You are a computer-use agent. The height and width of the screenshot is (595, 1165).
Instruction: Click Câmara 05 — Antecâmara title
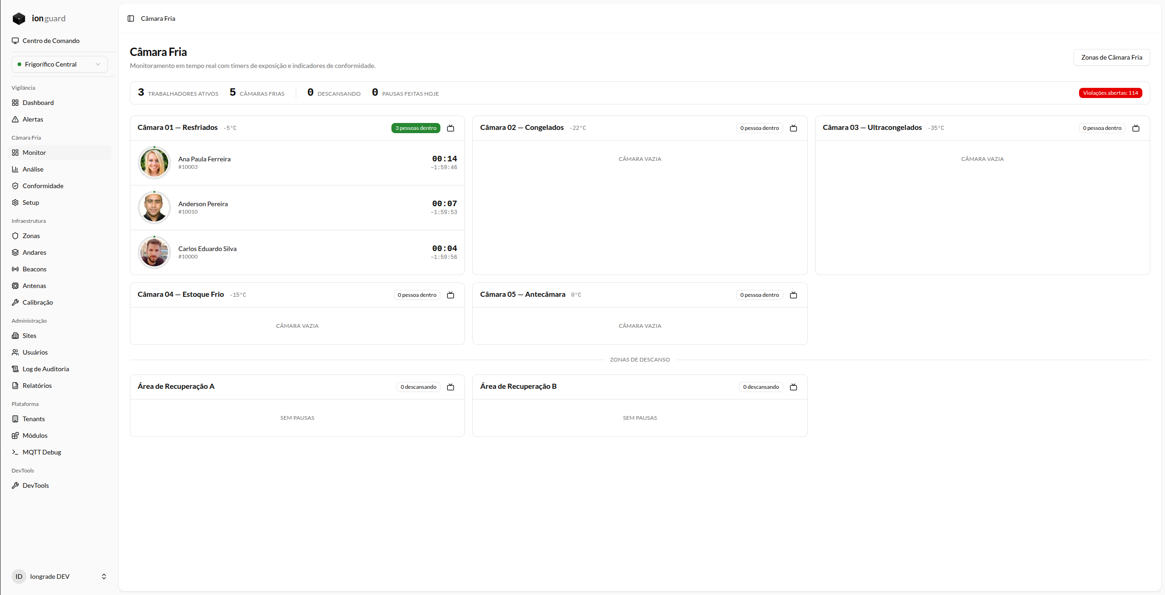click(x=523, y=294)
